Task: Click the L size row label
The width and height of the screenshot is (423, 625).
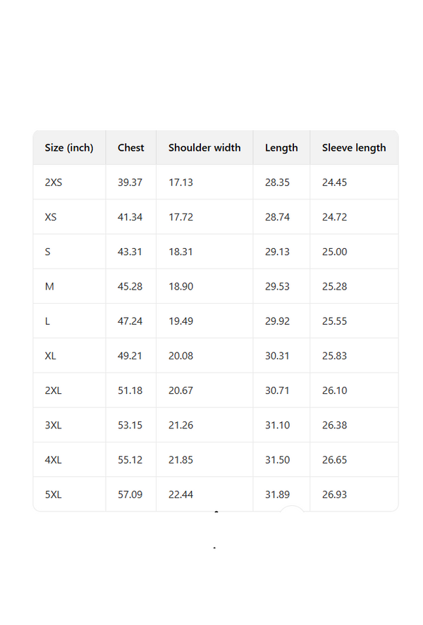Action: pos(48,321)
